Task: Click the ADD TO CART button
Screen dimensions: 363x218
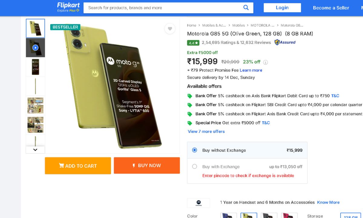Action: pos(78,166)
